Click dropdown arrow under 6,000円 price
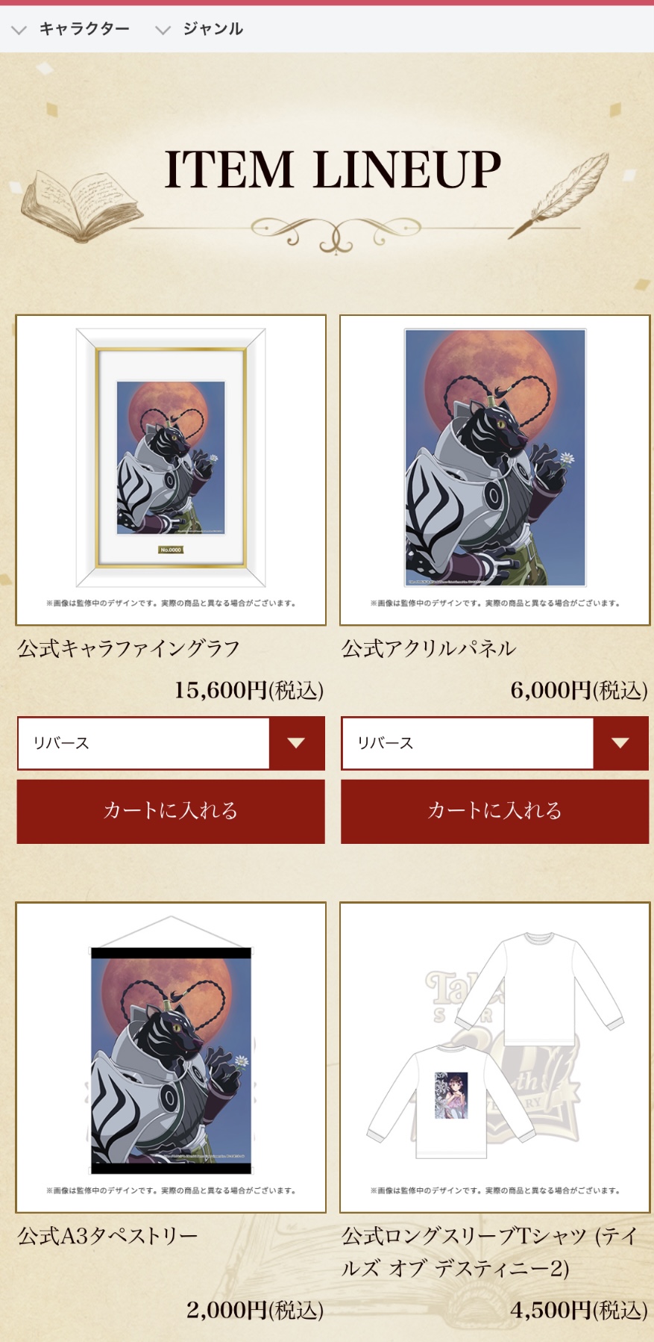654x1342 pixels. [x=620, y=743]
